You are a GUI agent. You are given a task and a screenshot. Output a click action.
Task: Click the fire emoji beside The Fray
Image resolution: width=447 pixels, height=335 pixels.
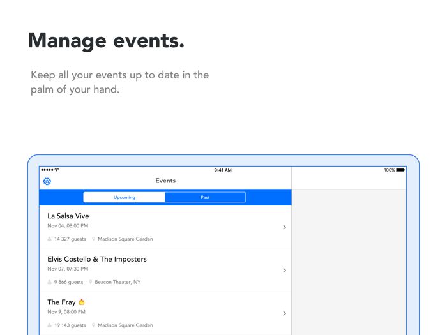pyautogui.click(x=82, y=302)
